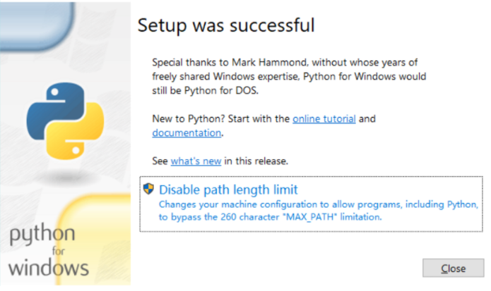The image size is (491, 291).
Task: Open the documentation link
Action: click(x=187, y=133)
